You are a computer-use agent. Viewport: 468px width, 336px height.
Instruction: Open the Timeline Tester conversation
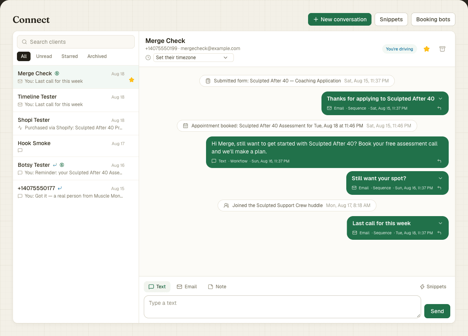pos(76,100)
